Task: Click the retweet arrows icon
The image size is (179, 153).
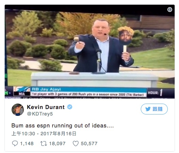Action: pyautogui.click(x=44, y=143)
